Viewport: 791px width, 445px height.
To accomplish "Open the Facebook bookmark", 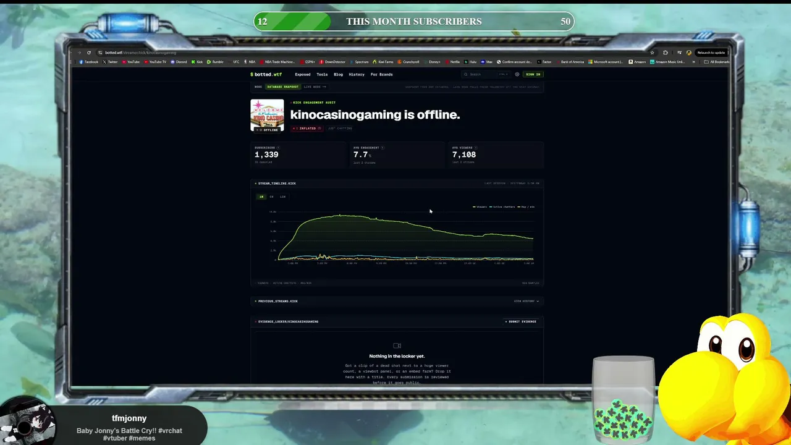I will pos(89,62).
